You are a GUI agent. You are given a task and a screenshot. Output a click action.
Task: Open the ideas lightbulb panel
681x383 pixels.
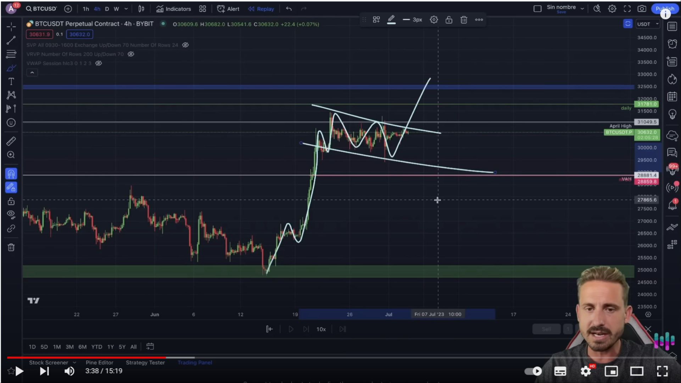(x=672, y=114)
